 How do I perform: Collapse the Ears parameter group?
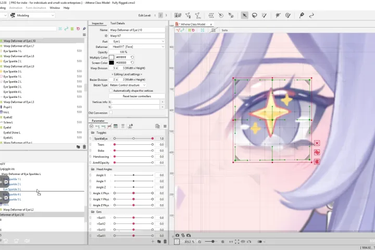coord(93,212)
